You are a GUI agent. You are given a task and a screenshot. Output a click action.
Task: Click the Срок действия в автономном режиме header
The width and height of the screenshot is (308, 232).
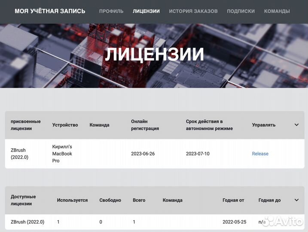click(x=209, y=125)
